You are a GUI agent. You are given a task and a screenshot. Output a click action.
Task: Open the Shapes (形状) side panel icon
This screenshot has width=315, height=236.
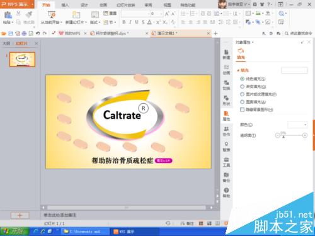pos(226,100)
